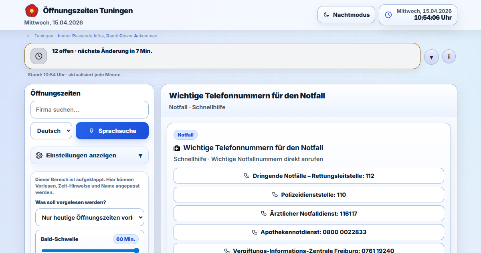Image resolution: width=481 pixels, height=253 pixels.
Task: Expand the Einstellungen anzeigen panel
Action: (89, 155)
